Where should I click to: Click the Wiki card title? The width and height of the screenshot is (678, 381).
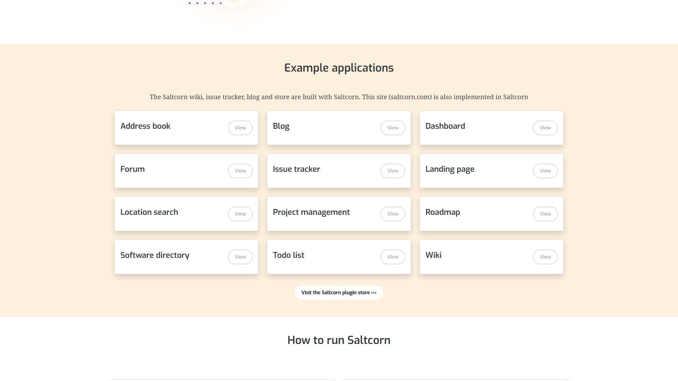coord(433,255)
